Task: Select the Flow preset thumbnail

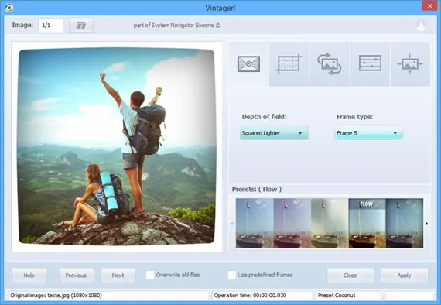Action: coord(367,224)
